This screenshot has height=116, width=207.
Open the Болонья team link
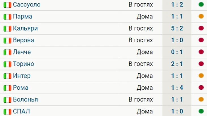(x=25, y=100)
